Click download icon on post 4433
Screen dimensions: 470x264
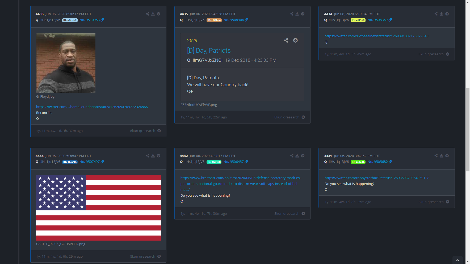coord(153,156)
